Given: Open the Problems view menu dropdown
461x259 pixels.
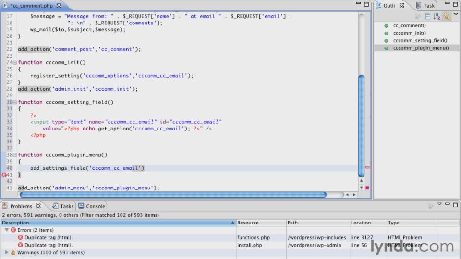Looking at the screenshot, I should 439,205.
